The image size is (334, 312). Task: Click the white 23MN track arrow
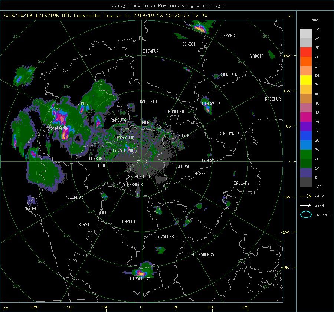click(306, 205)
